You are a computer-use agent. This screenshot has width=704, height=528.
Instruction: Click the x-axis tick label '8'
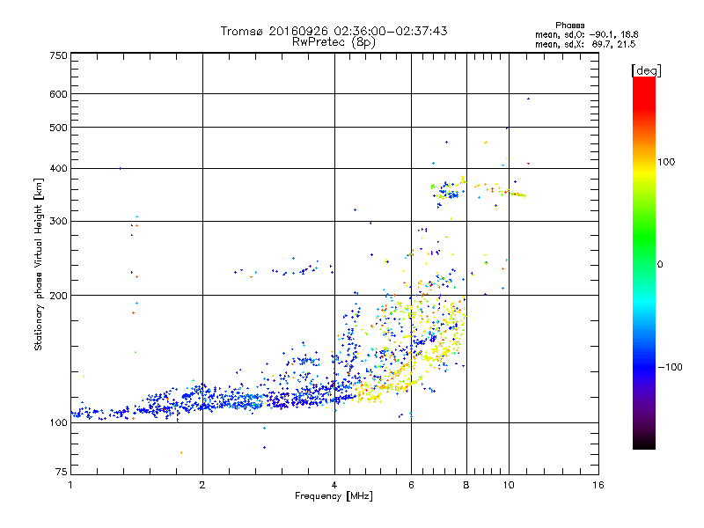(x=466, y=485)
